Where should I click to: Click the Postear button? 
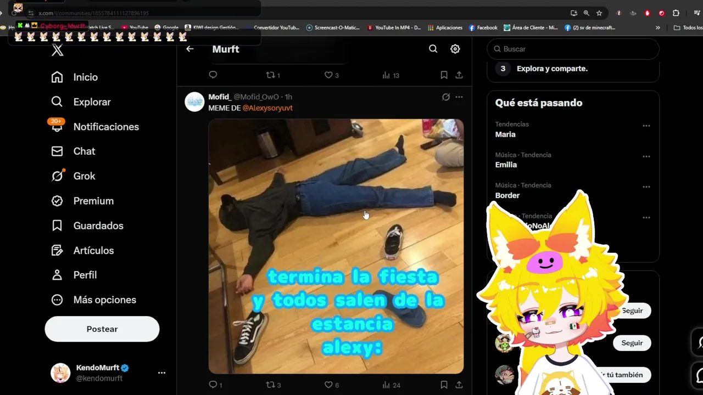(x=102, y=329)
